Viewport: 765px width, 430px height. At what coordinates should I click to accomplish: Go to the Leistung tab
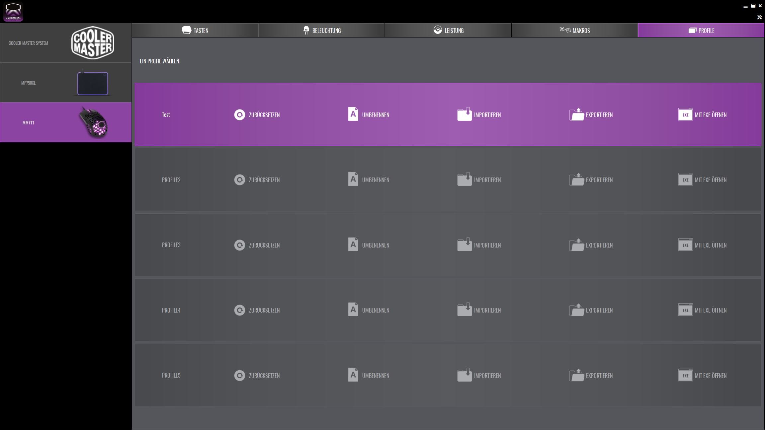tap(448, 31)
